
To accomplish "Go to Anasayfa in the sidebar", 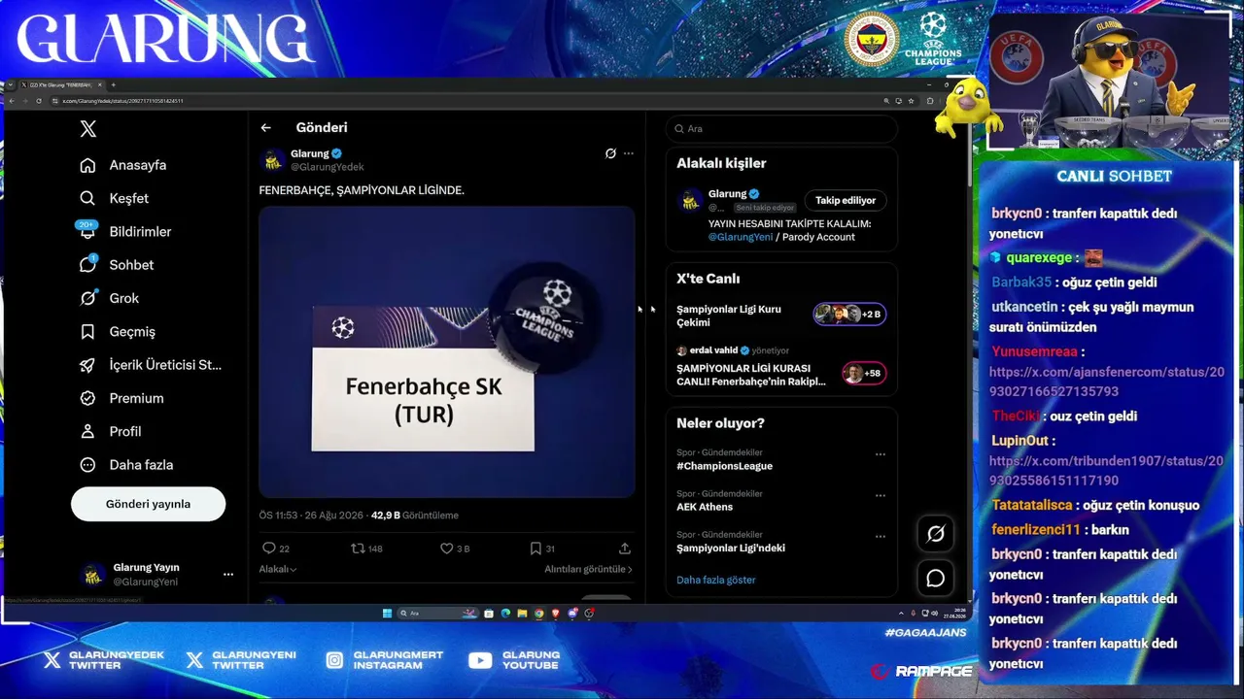I will [123, 165].
